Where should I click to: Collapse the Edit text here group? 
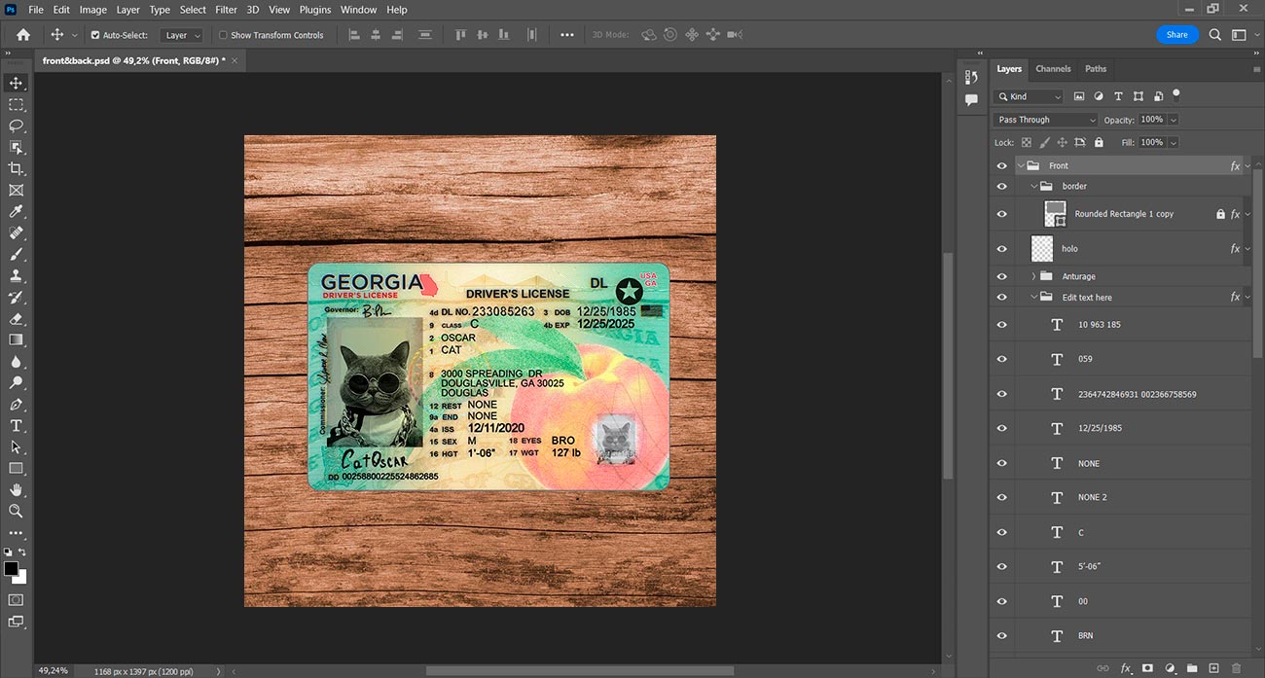(x=1033, y=298)
